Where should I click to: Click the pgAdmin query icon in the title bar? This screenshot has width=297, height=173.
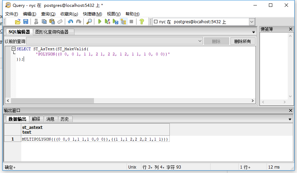point(8,5)
